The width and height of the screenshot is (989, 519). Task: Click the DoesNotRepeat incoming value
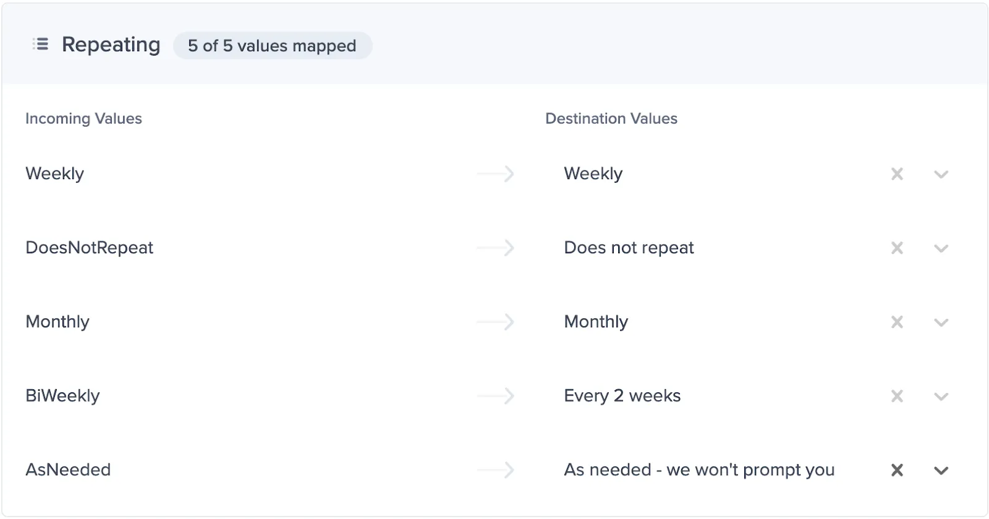[x=89, y=248]
